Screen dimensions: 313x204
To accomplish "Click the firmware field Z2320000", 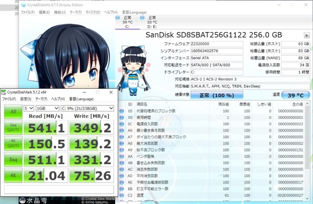I will (216, 44).
